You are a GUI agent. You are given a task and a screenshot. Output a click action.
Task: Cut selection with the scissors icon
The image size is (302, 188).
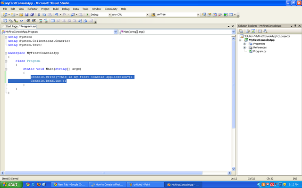(x=39, y=15)
